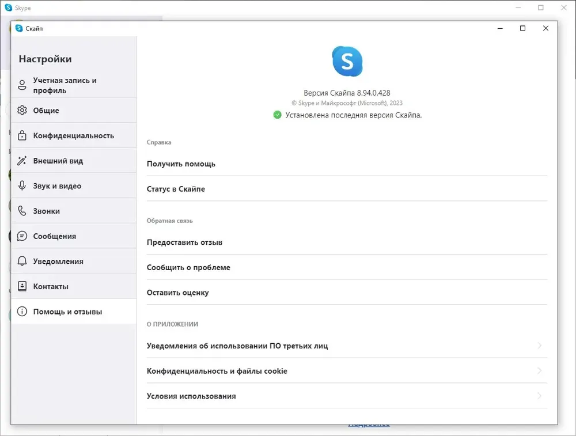576x436 pixels.
Task: Click the О ПРИЛОЖЕНИИ section label
Action: coord(172,324)
